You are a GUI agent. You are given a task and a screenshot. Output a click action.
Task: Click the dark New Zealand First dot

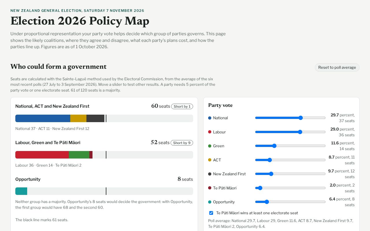tap(210, 174)
